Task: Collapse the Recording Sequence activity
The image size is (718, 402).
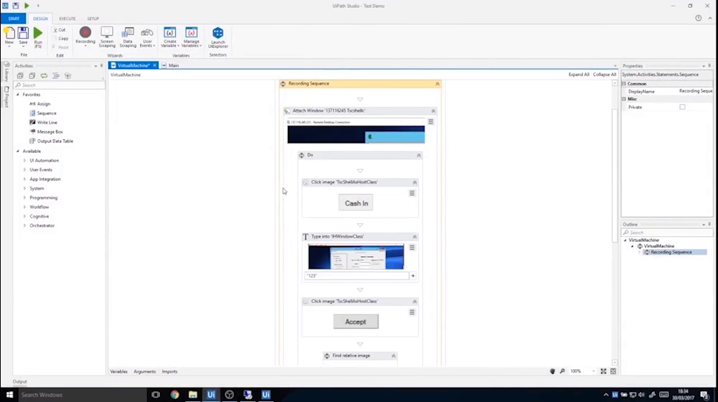Action: pos(437,84)
